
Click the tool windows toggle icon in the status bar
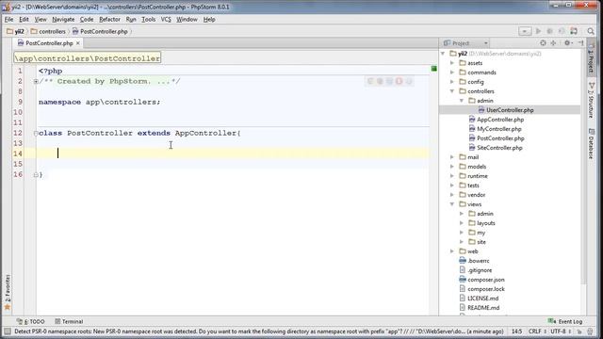pos(8,331)
